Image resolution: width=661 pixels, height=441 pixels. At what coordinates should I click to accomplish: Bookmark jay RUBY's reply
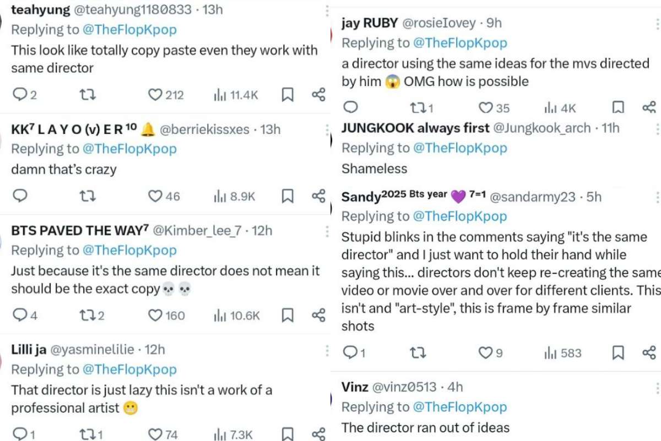point(618,107)
